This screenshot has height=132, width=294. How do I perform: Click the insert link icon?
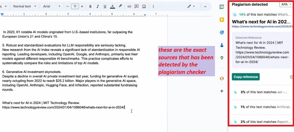(129, 7)
